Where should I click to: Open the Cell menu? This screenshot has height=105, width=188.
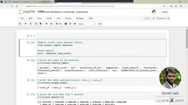[58, 18]
